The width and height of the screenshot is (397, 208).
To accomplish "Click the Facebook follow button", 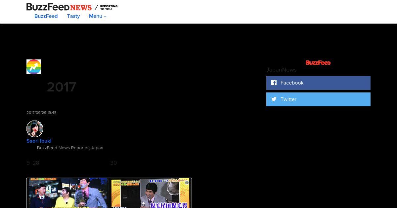I will click(318, 83).
